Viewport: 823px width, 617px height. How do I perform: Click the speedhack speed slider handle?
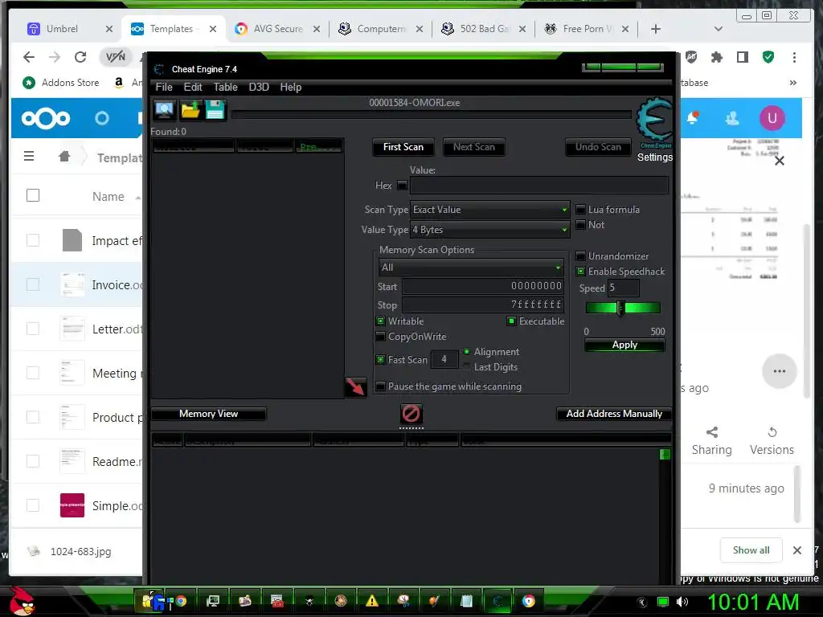click(620, 308)
